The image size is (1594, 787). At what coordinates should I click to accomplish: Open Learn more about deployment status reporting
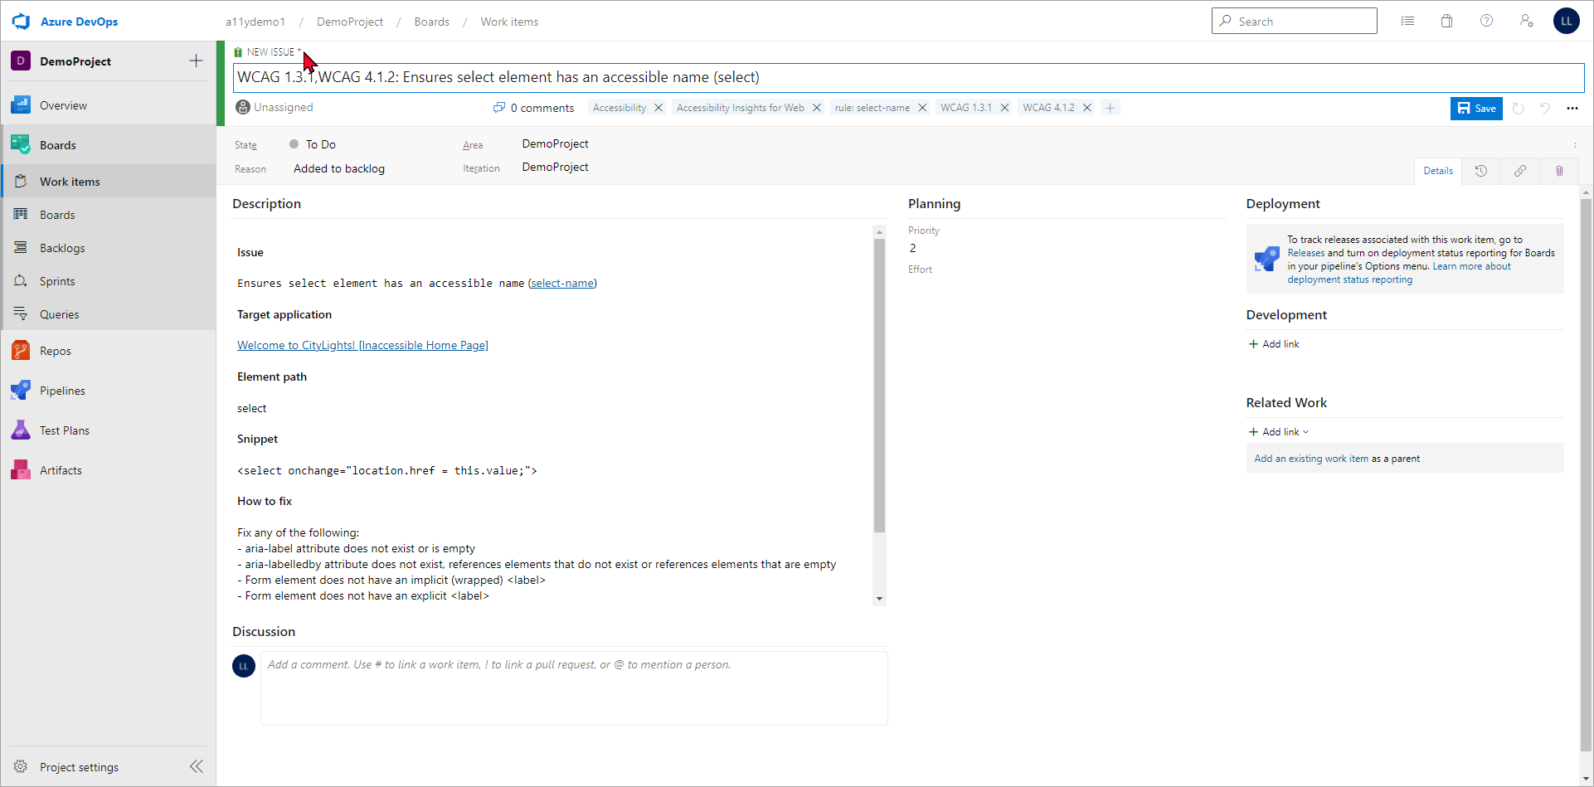click(1400, 273)
